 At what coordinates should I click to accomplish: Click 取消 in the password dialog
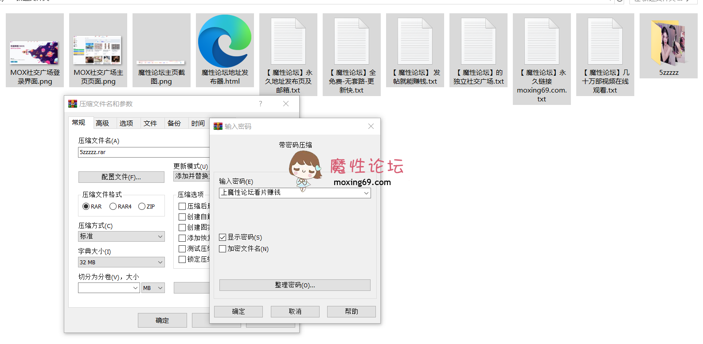click(x=295, y=312)
